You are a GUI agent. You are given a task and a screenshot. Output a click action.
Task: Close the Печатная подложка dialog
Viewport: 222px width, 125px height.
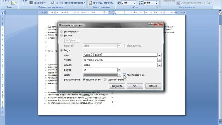pos(159,24)
